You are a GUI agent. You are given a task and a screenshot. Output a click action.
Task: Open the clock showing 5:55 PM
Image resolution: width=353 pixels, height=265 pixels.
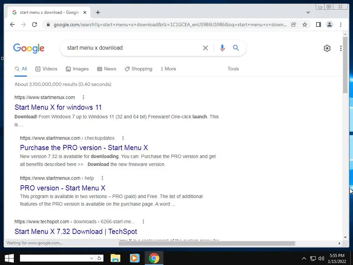[337, 258]
